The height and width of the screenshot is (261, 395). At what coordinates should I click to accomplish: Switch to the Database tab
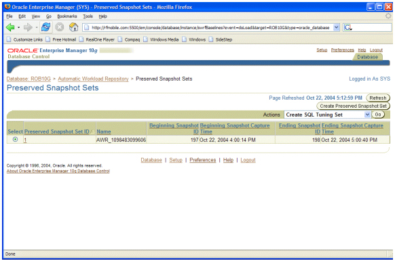tap(367, 57)
